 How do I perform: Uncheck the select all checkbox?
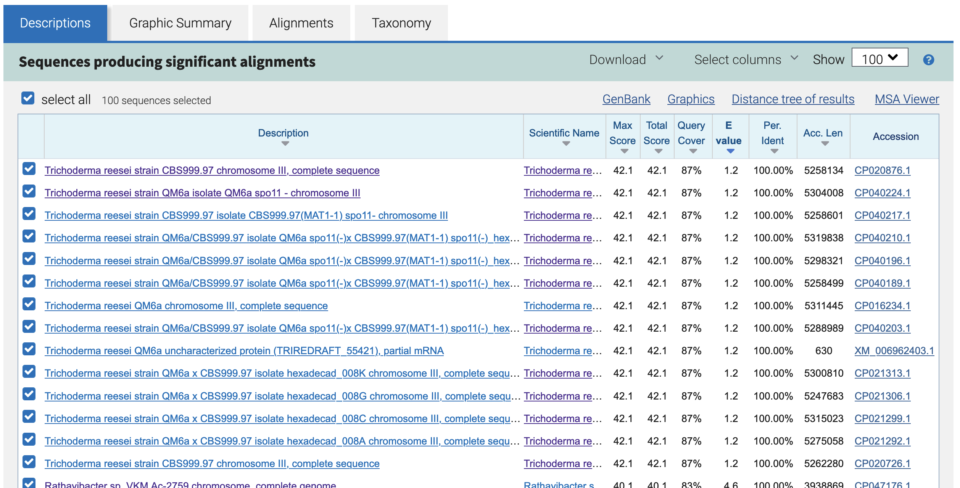click(x=28, y=98)
